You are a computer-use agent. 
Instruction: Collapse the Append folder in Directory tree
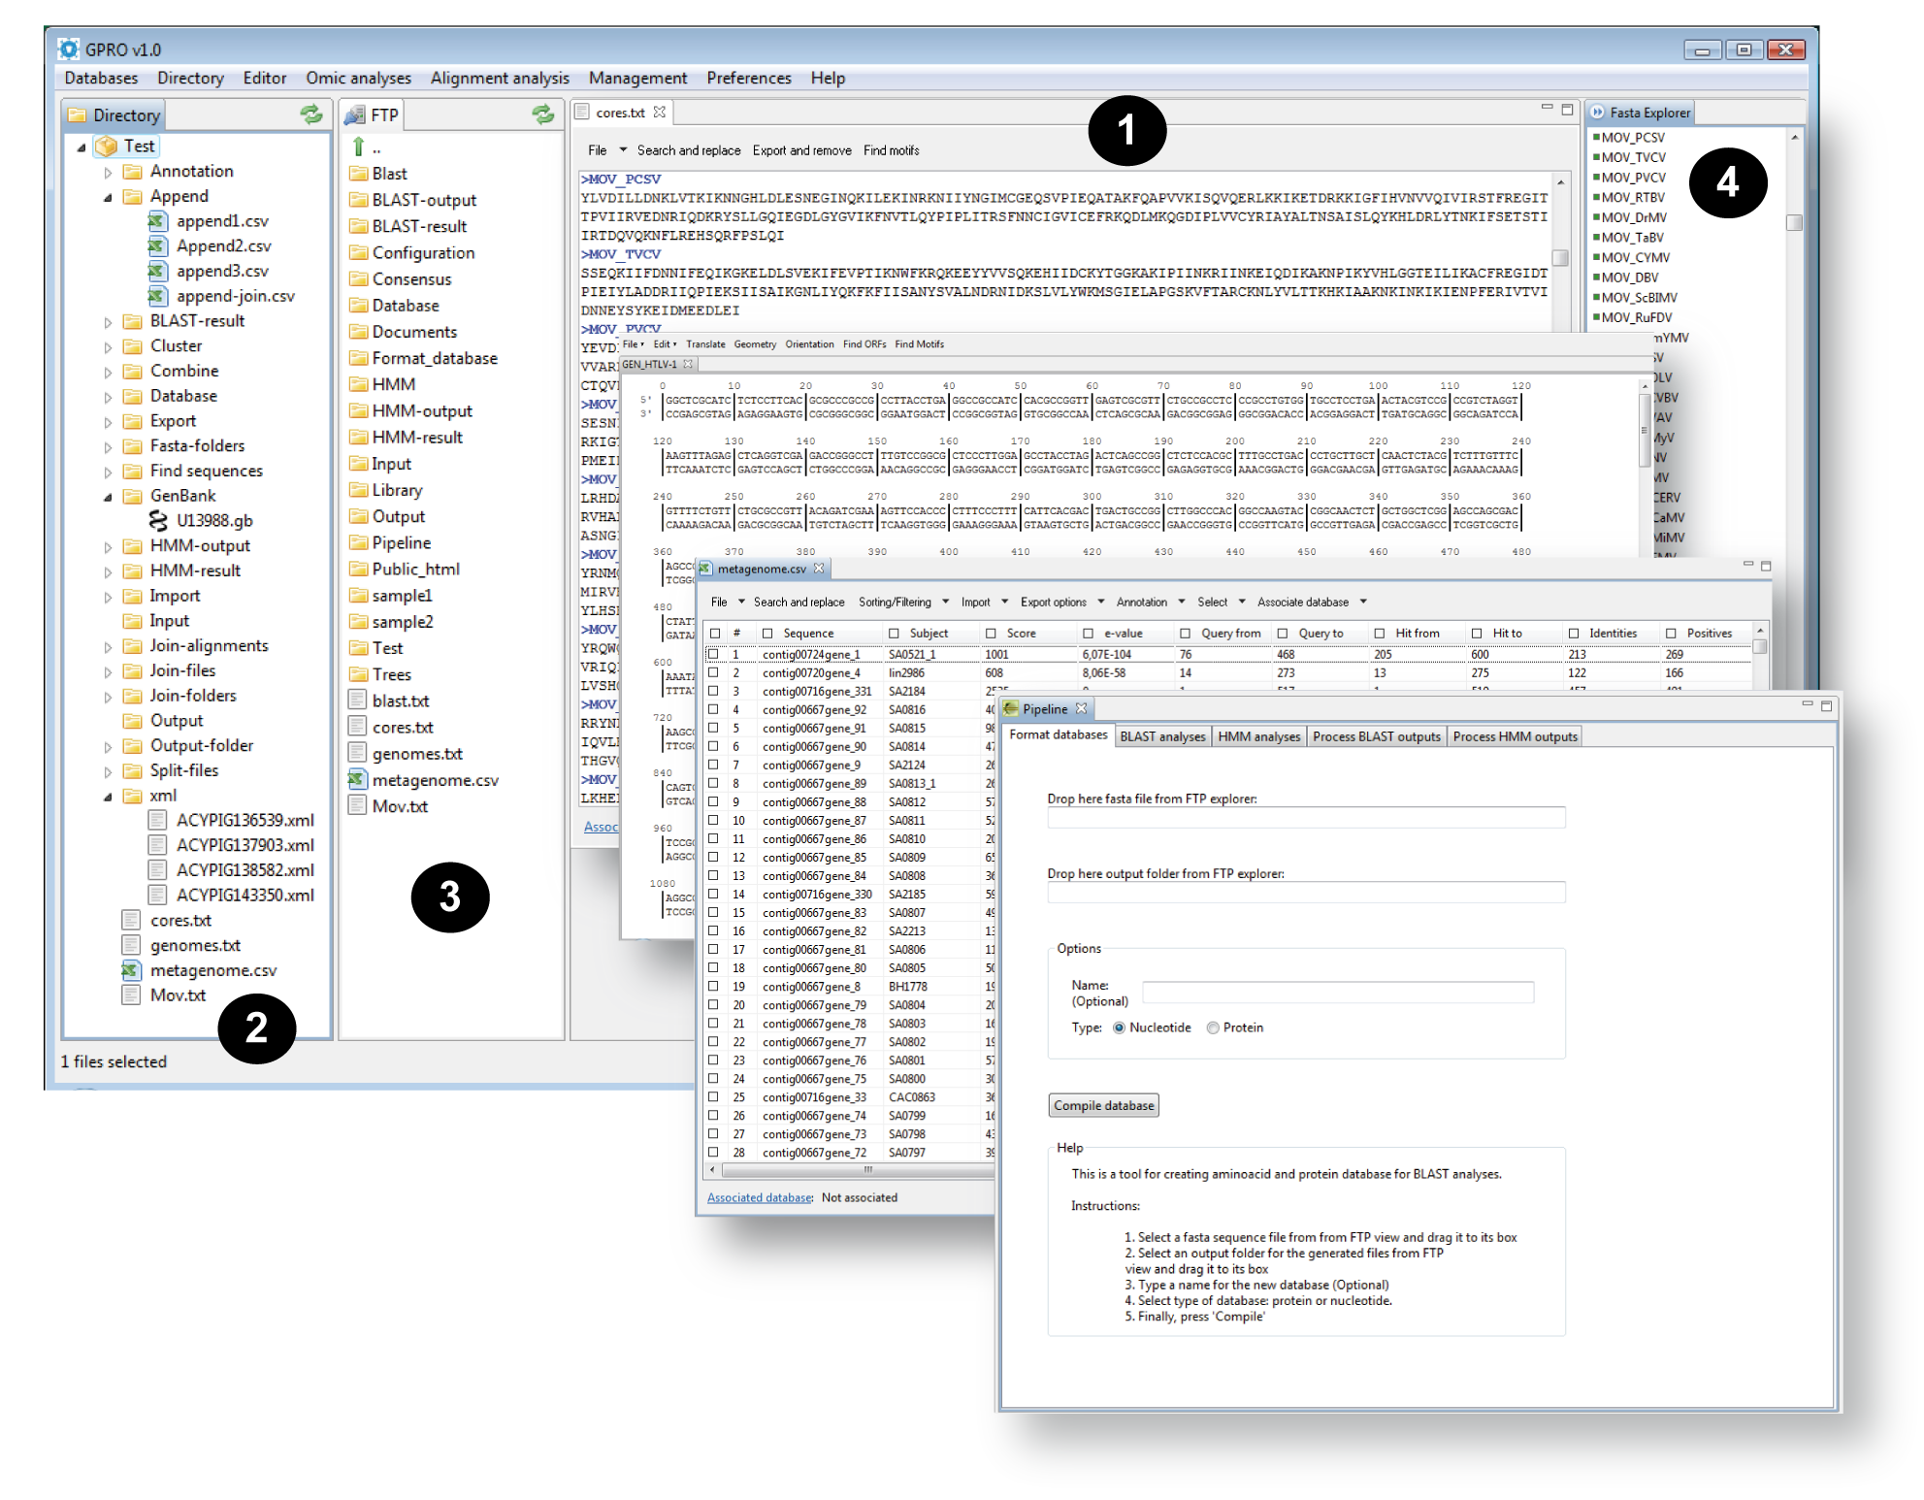(x=108, y=198)
